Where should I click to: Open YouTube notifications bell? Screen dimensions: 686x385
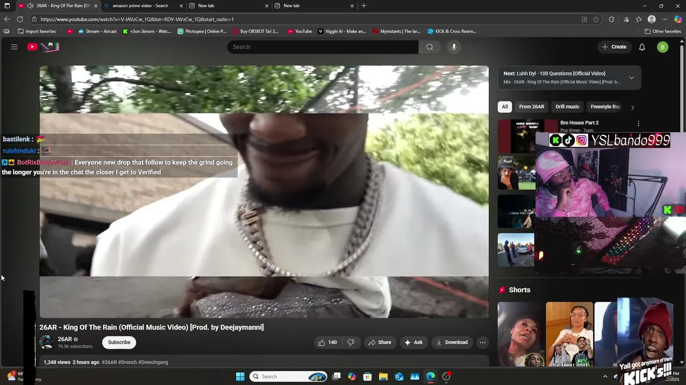pos(642,47)
